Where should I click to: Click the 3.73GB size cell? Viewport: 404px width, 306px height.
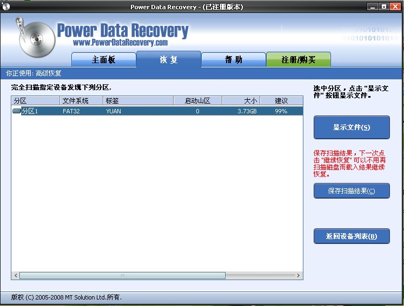point(247,111)
